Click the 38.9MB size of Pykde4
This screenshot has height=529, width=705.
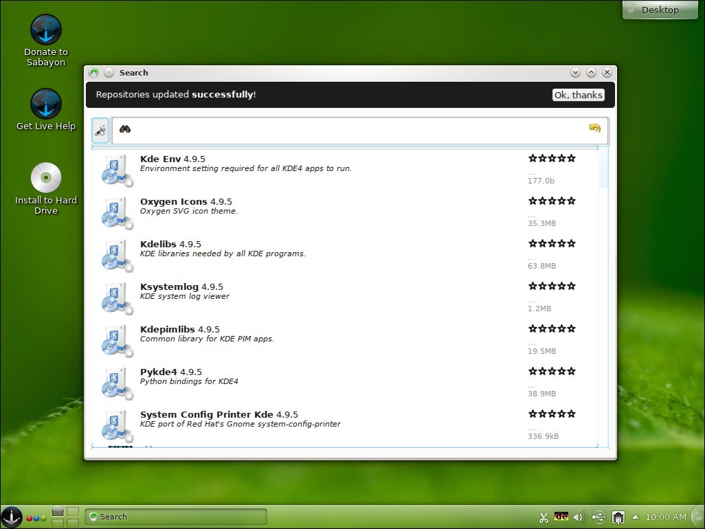click(x=541, y=394)
